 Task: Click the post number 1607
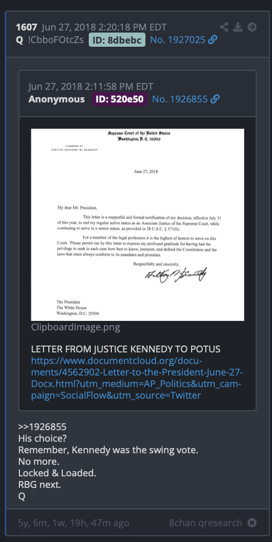[x=26, y=27]
